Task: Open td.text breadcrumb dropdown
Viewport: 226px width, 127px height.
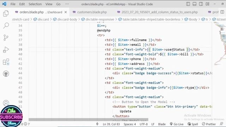Action: (x=219, y=19)
